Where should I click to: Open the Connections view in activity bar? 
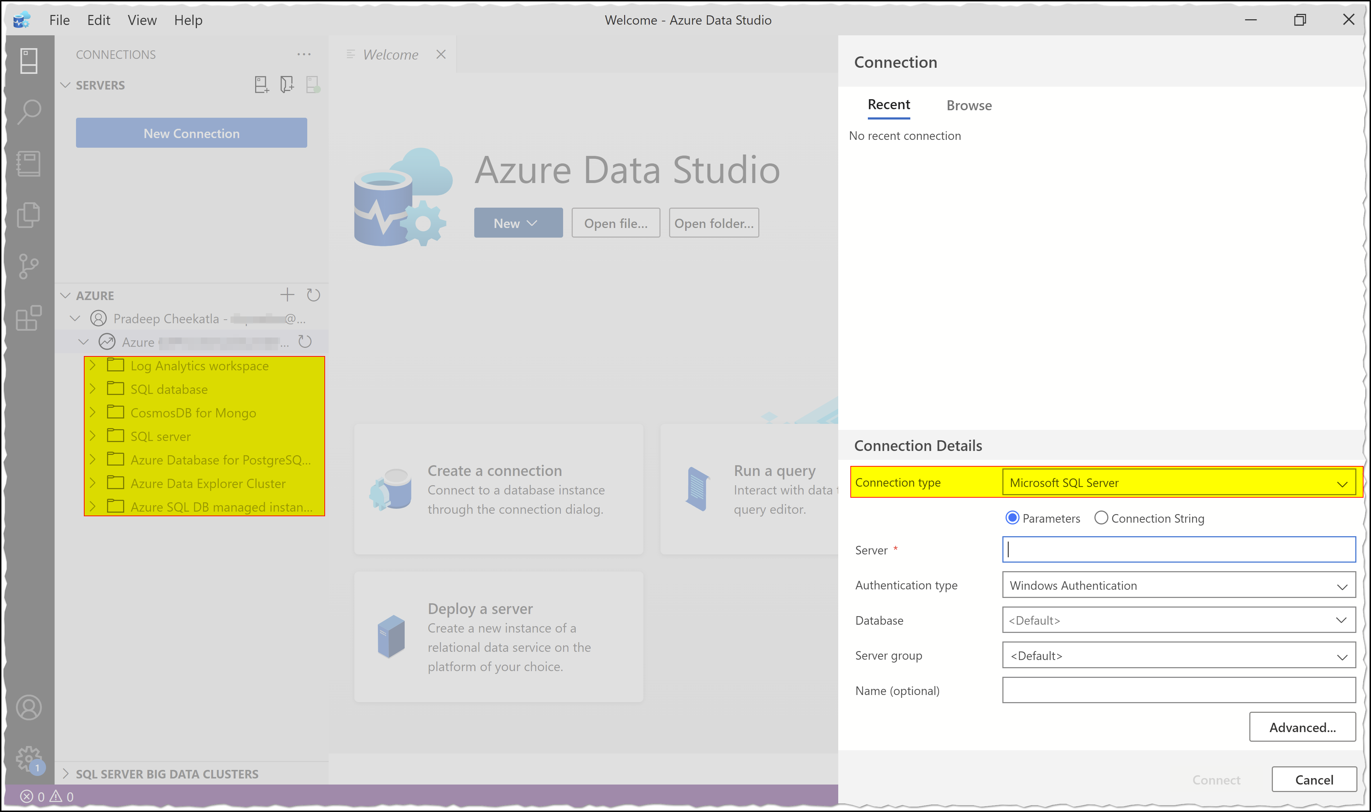(29, 60)
